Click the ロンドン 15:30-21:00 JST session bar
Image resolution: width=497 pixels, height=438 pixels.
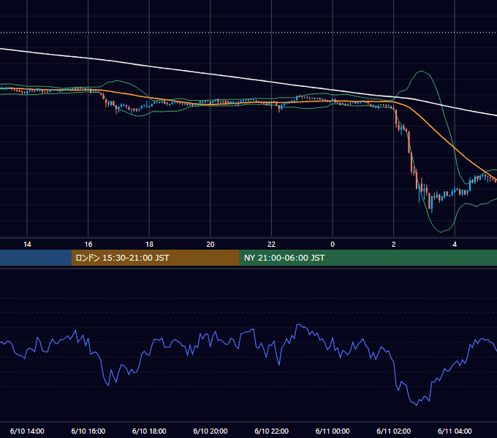155,258
